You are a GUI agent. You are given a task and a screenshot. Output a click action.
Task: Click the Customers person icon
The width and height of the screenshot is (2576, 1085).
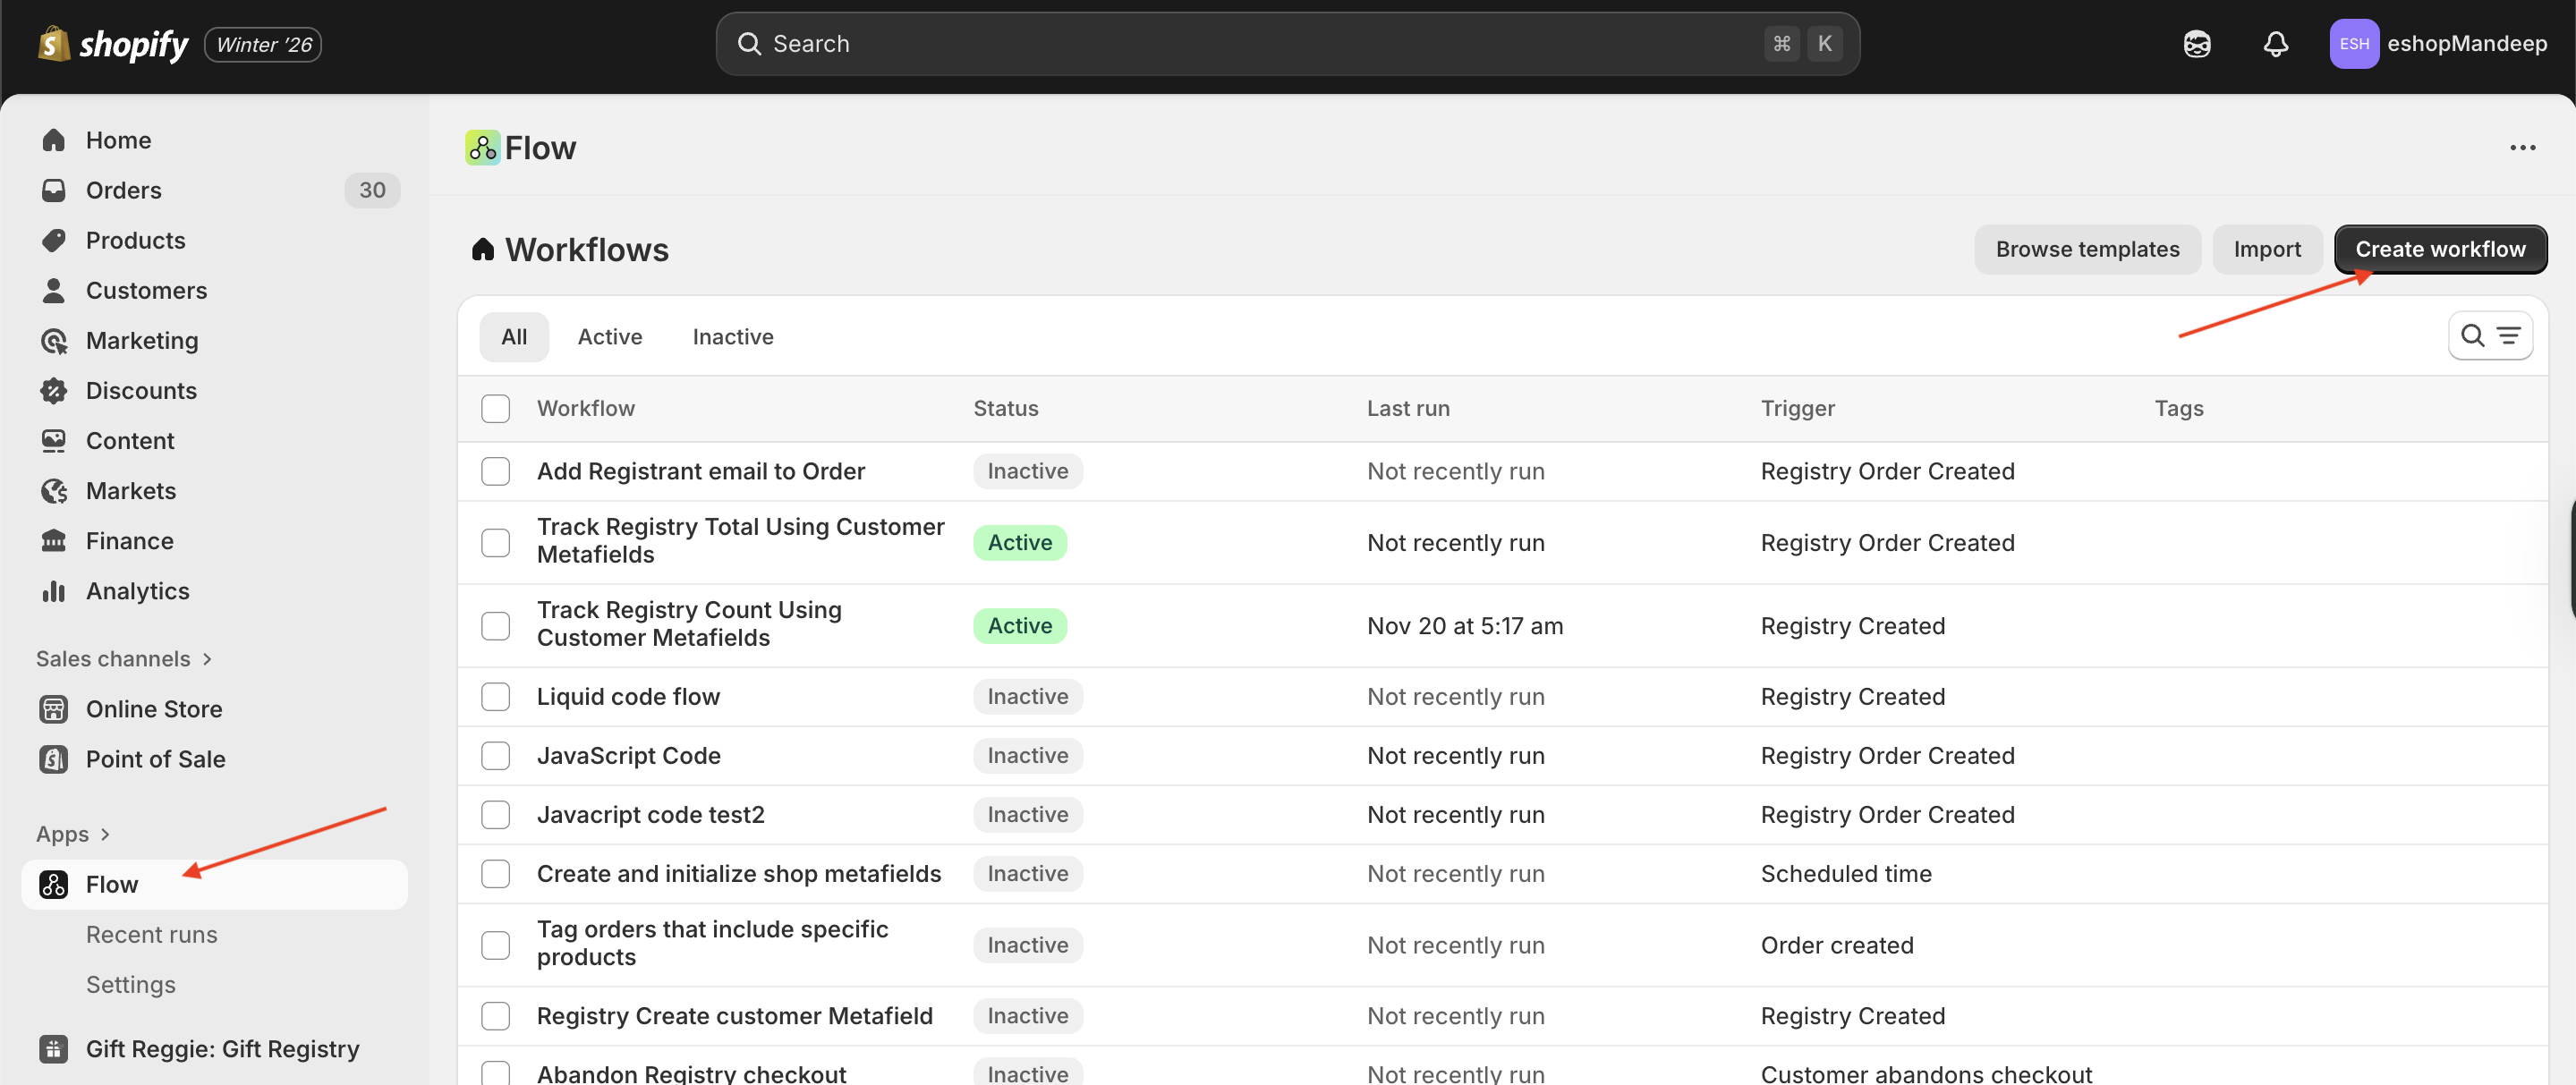(54, 290)
